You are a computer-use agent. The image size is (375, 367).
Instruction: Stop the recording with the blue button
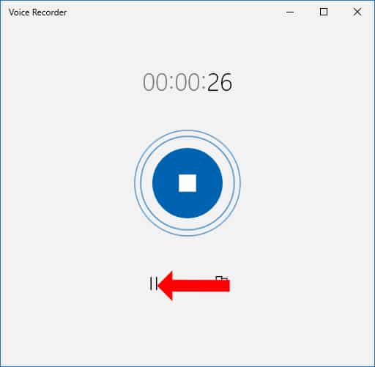[187, 183]
